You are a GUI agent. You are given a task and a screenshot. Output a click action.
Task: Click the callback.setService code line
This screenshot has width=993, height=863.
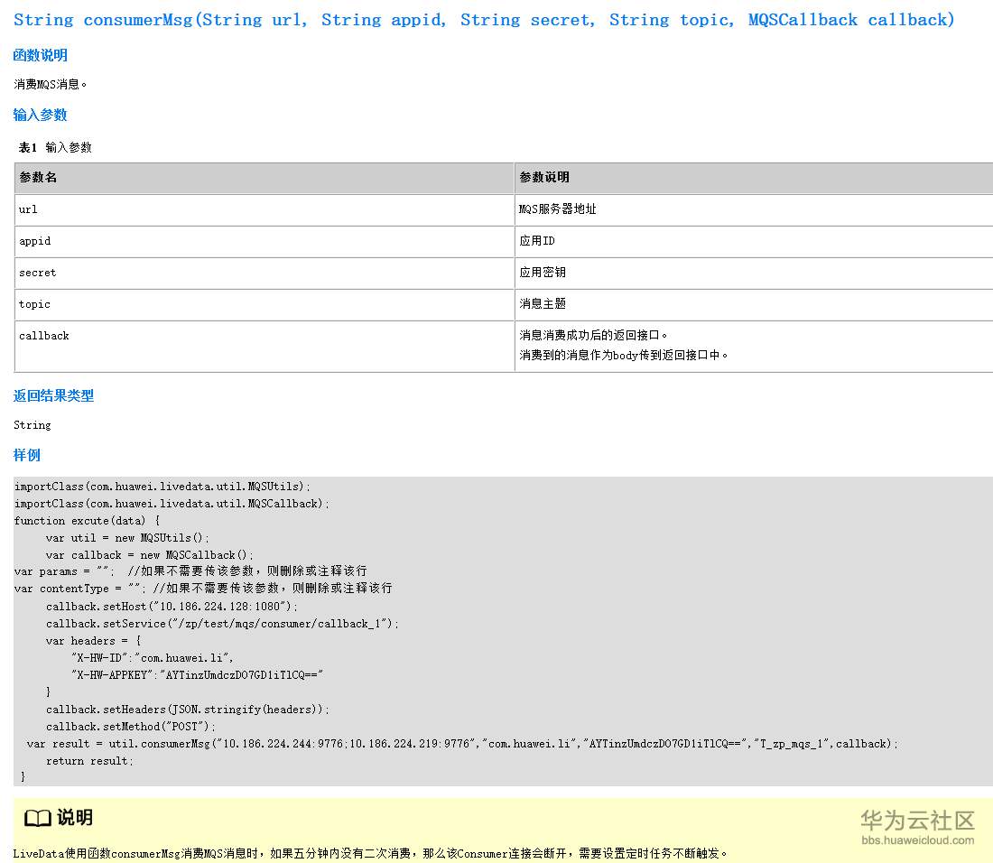coord(222,624)
